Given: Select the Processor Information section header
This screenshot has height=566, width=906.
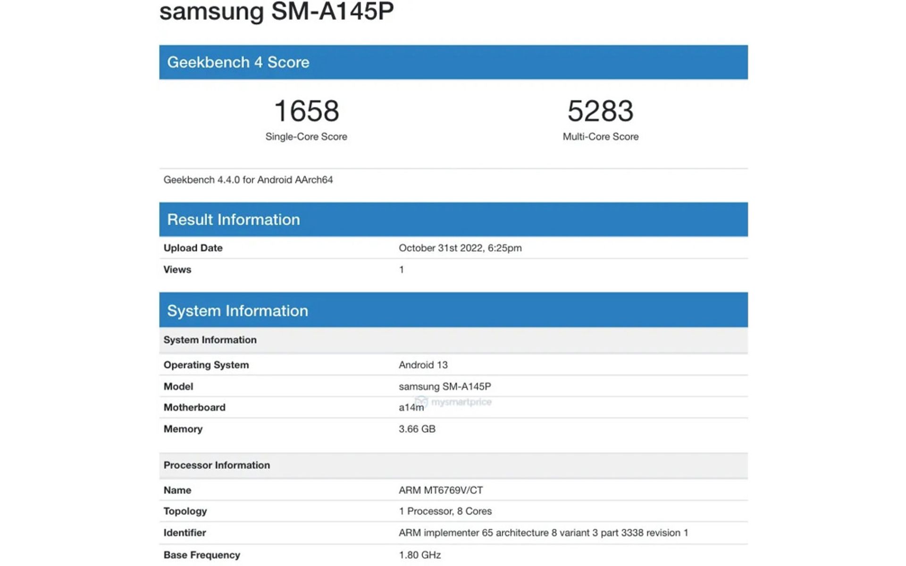Looking at the screenshot, I should 217,465.
